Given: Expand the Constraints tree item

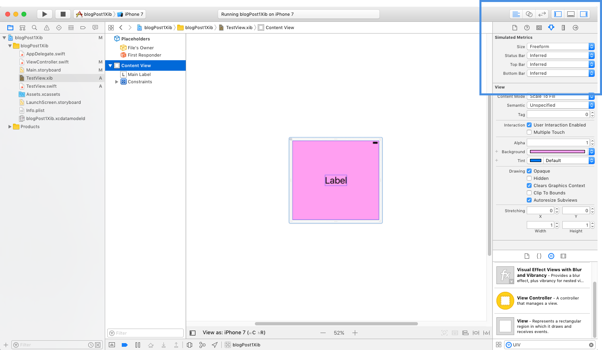Looking at the screenshot, I should tap(117, 82).
